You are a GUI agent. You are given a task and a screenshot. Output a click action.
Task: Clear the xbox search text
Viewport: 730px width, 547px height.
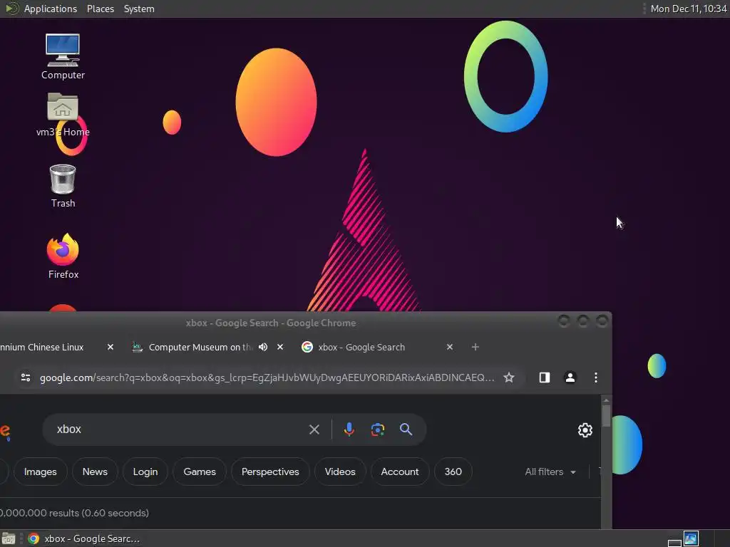pyautogui.click(x=314, y=429)
